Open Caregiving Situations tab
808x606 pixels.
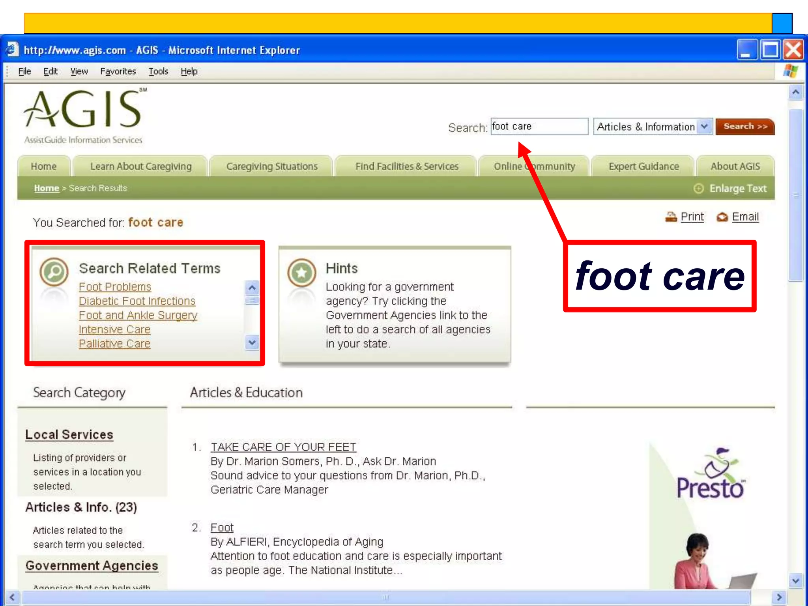coord(272,166)
